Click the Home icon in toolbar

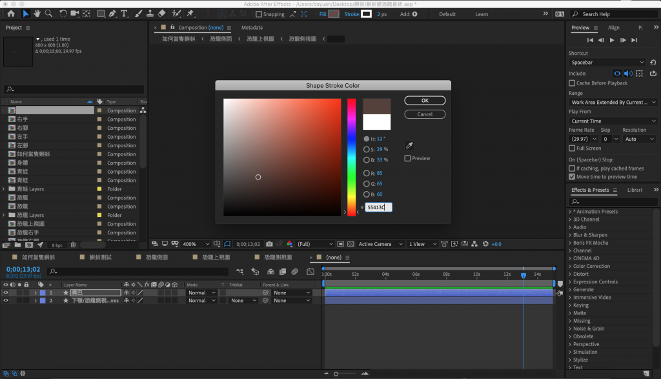click(11, 14)
